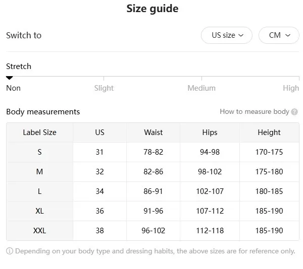Click the Non stretch level label
The height and width of the screenshot is (269, 303).
(14, 88)
